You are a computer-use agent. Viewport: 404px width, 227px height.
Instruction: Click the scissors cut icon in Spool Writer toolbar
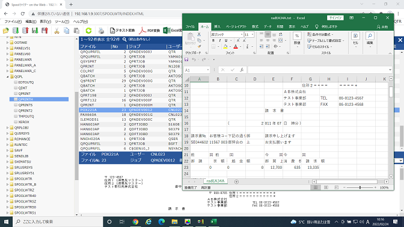pyautogui.click(x=57, y=31)
